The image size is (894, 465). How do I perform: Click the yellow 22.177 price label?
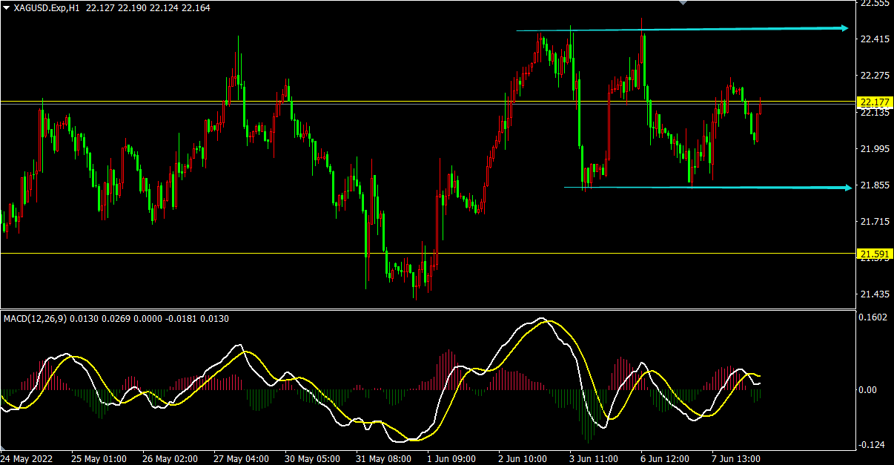874,102
